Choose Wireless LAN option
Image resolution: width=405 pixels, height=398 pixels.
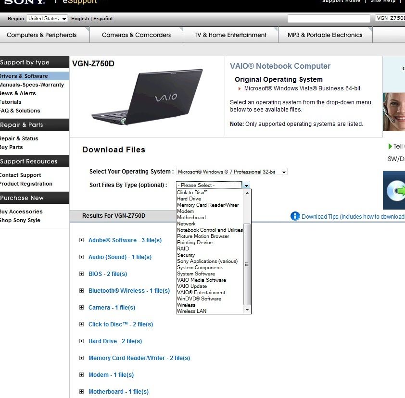210,311
